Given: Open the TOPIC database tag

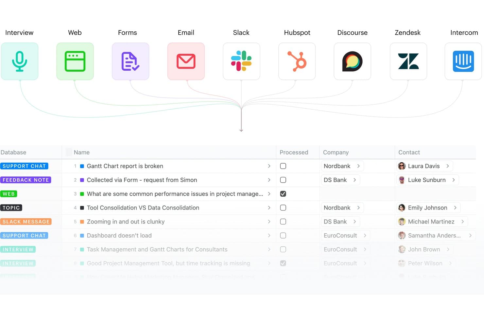Looking at the screenshot, I should point(11,208).
